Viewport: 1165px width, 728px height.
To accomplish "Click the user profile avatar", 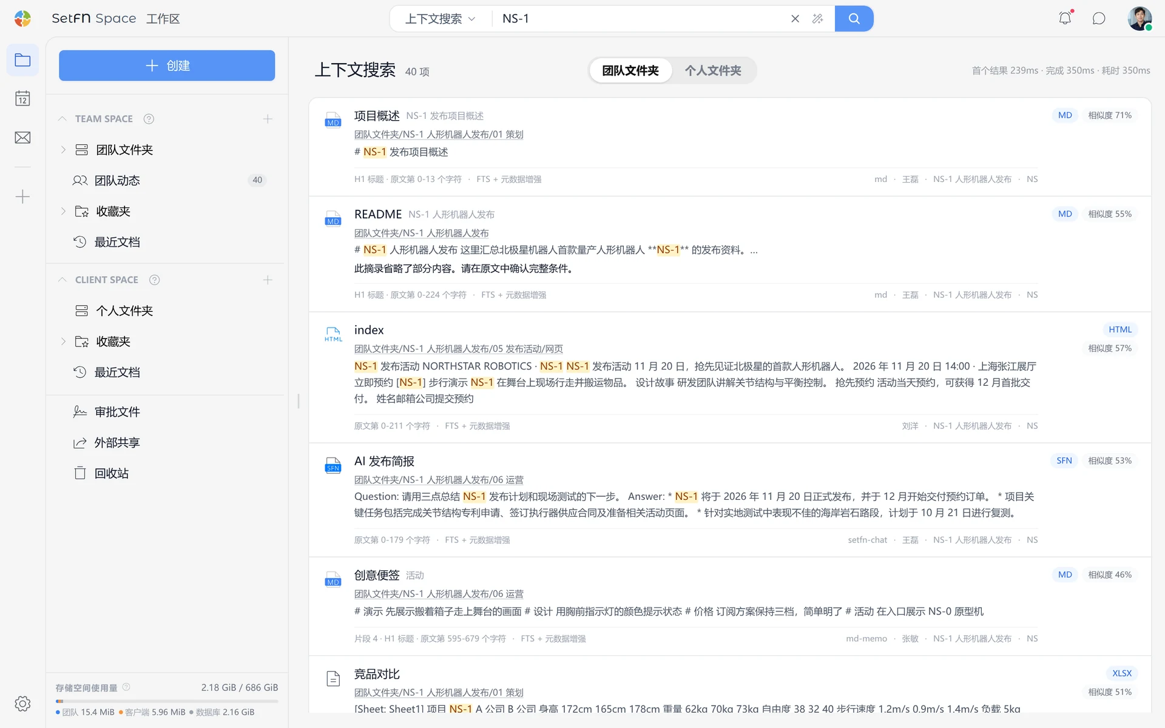I will click(x=1140, y=18).
